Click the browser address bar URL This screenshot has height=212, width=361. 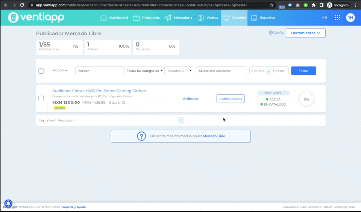tap(142, 5)
